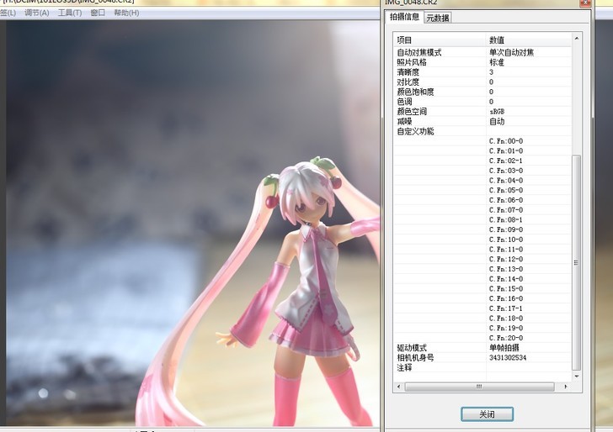Screen dimensions: 613x432
Task: Select the 对比度 row
Action: click(x=482, y=82)
